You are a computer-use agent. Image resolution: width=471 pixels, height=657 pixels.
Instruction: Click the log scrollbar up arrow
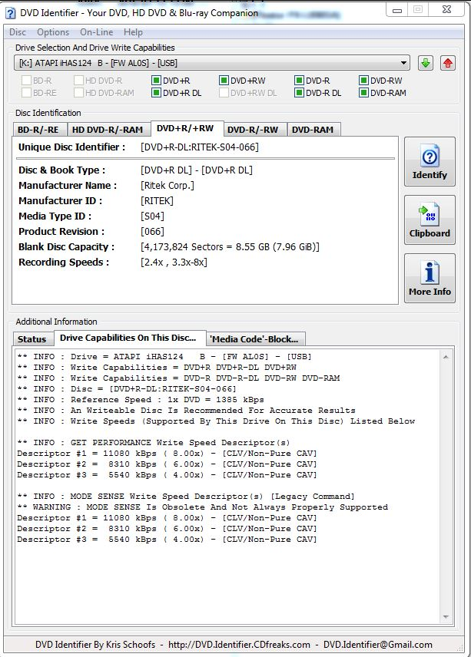446,357
